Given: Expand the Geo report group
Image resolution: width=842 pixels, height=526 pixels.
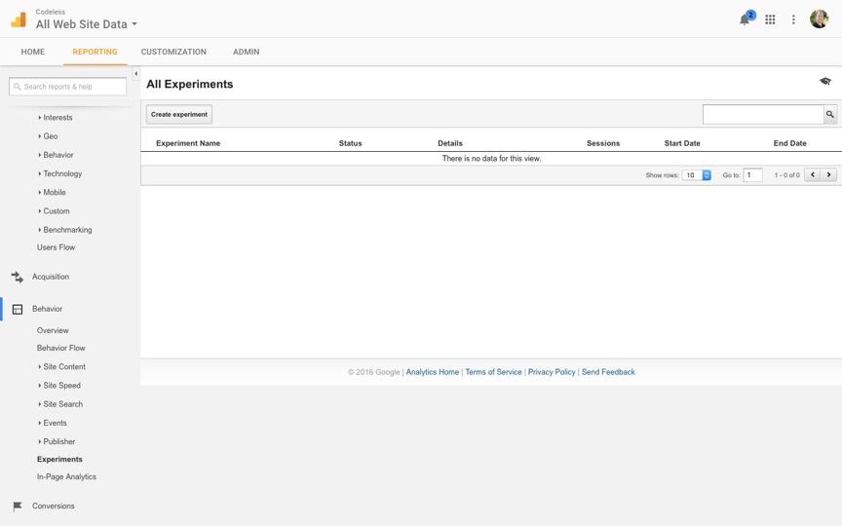Looking at the screenshot, I should pyautogui.click(x=48, y=136).
